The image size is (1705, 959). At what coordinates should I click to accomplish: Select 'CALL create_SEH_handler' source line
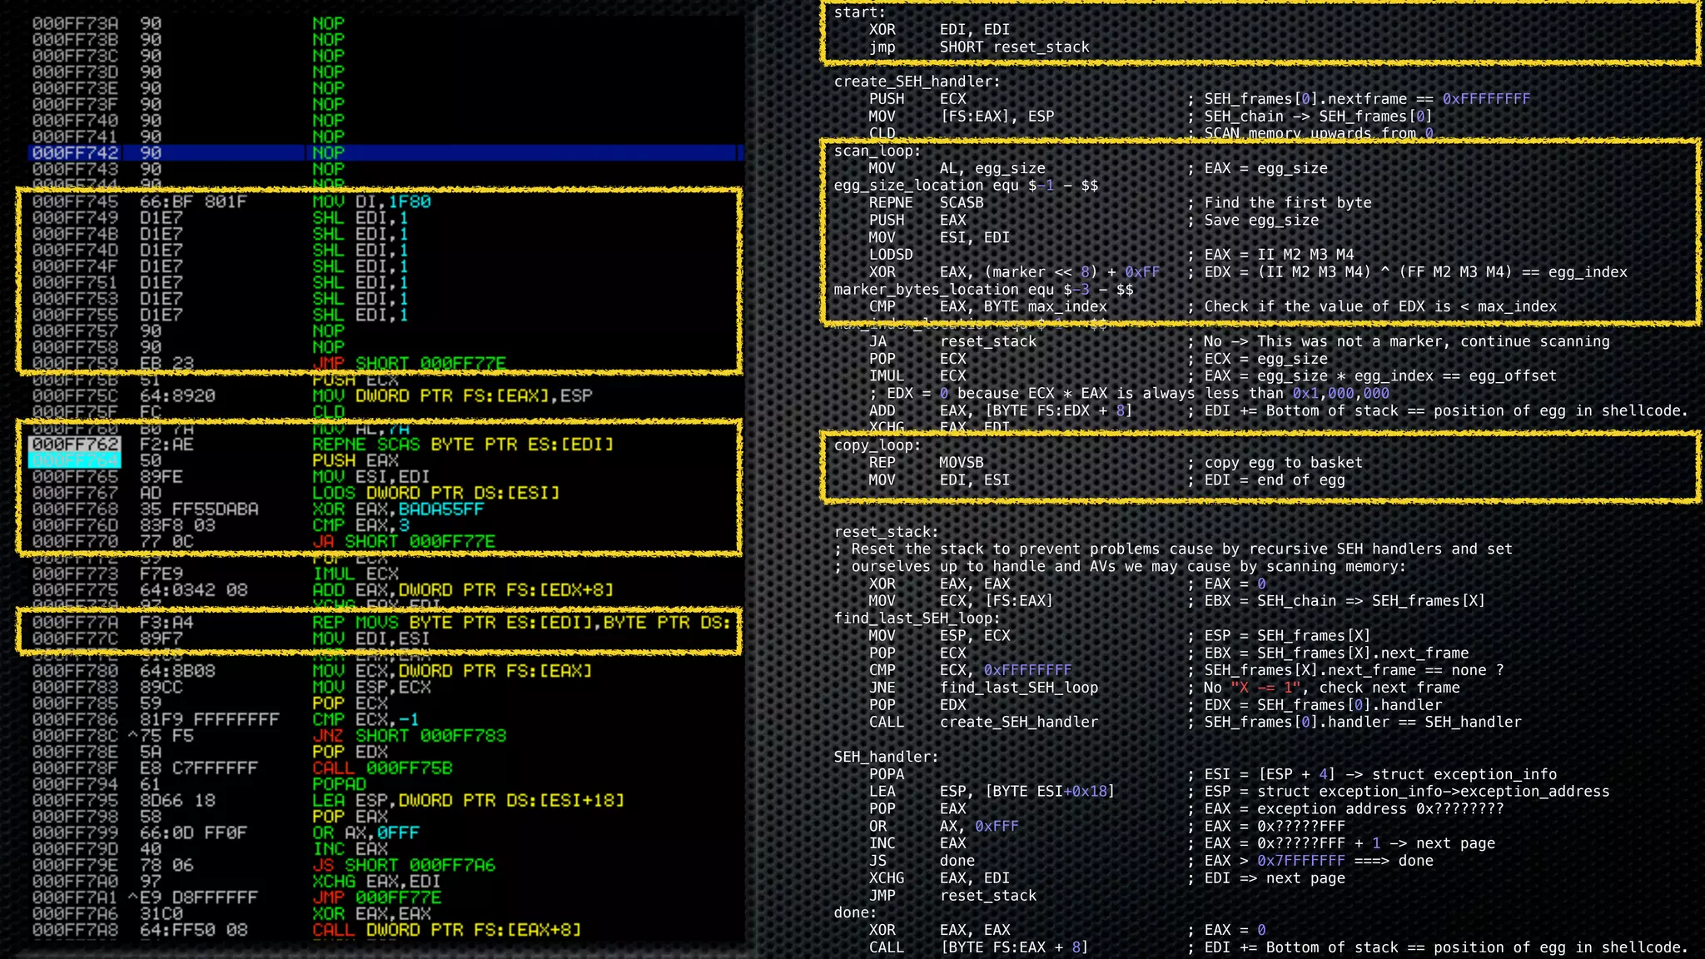[983, 723]
